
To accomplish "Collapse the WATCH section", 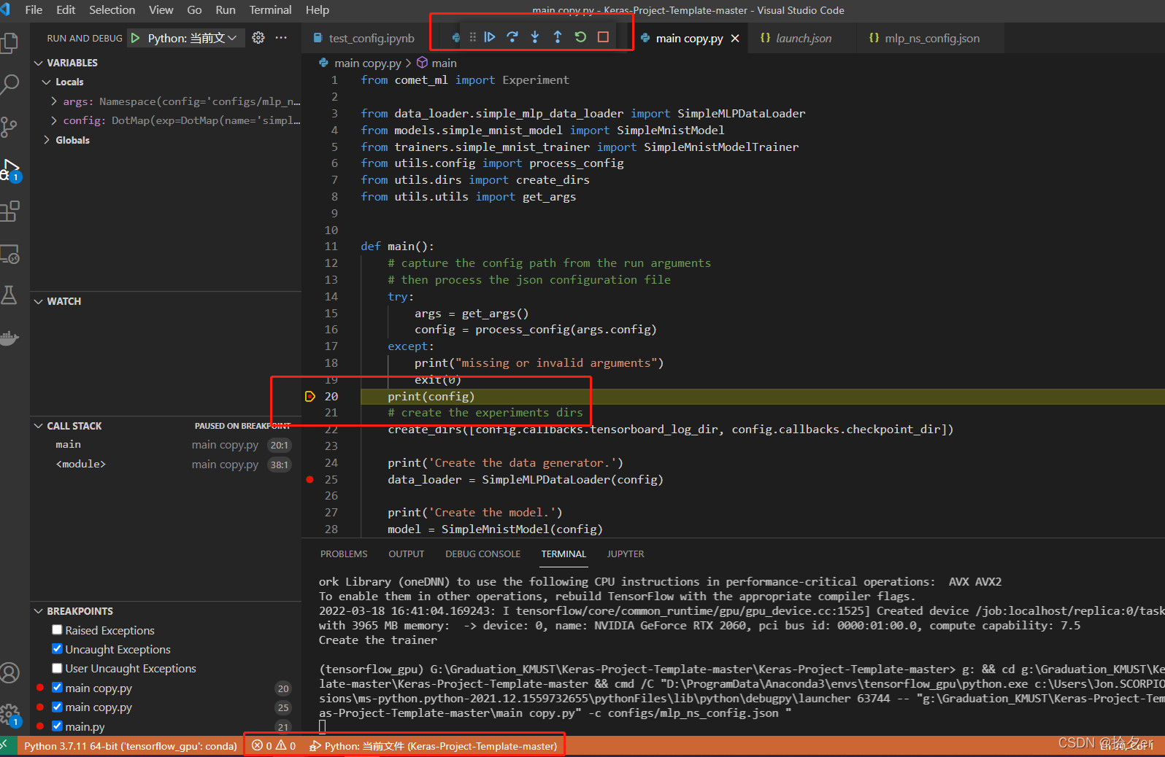I will tap(38, 301).
